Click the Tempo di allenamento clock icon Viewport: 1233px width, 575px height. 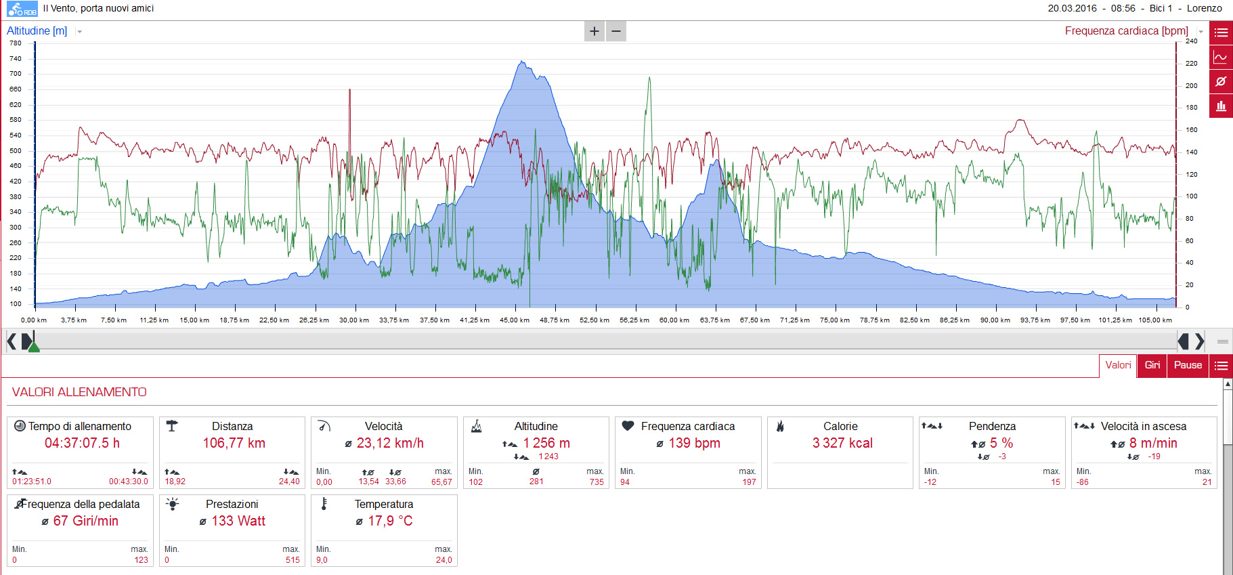click(x=20, y=426)
